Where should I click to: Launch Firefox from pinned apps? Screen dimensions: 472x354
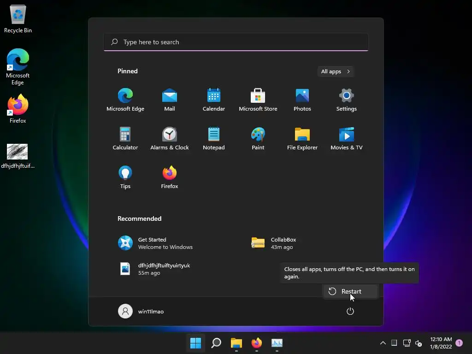click(x=170, y=177)
